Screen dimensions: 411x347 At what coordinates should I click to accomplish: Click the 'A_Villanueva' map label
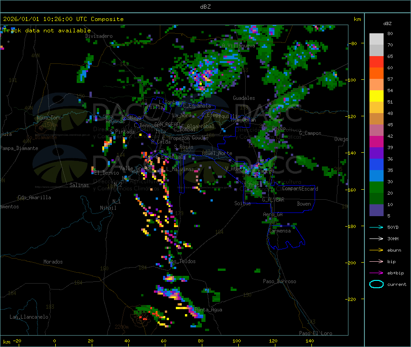click(238, 46)
